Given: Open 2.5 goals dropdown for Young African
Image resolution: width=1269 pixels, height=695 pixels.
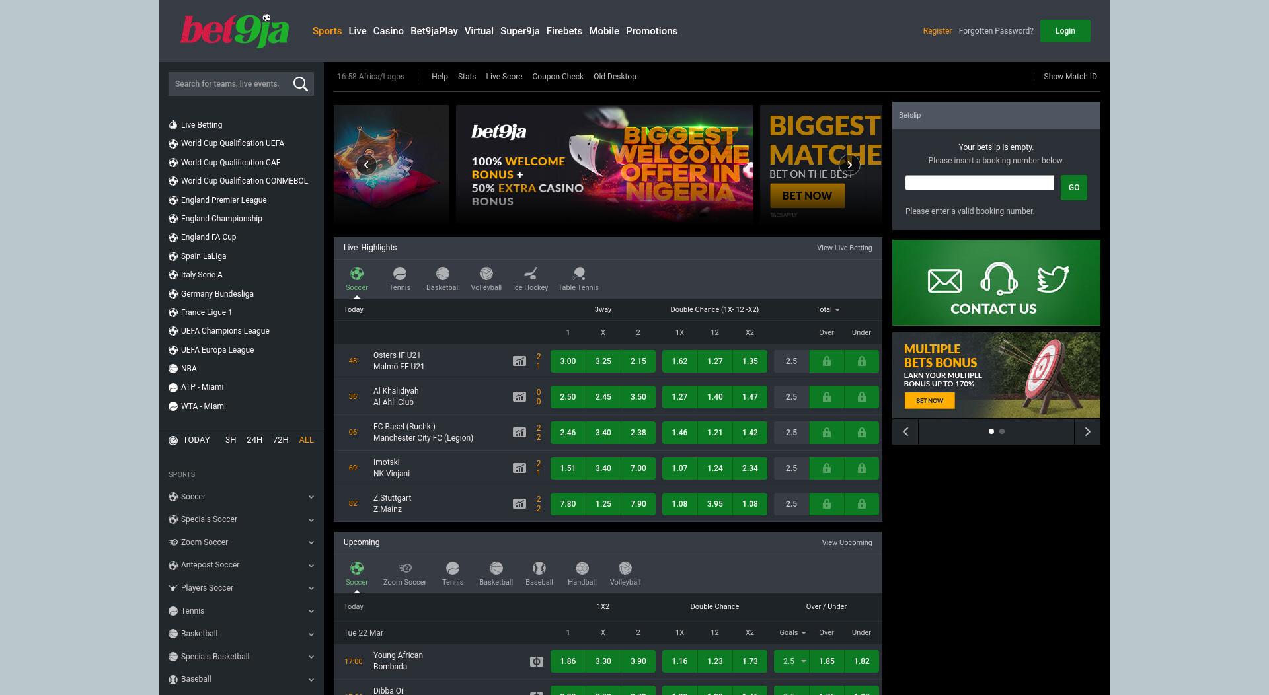Looking at the screenshot, I should click(792, 661).
